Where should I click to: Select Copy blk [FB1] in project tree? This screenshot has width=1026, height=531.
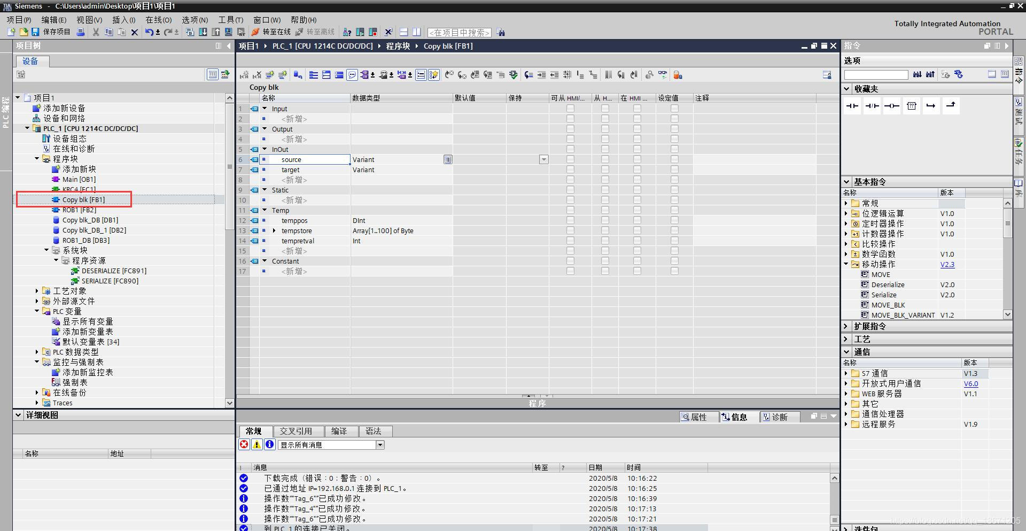pyautogui.click(x=83, y=199)
